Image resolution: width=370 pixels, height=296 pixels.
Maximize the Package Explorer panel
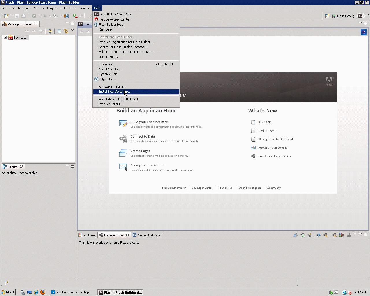click(x=73, y=23)
